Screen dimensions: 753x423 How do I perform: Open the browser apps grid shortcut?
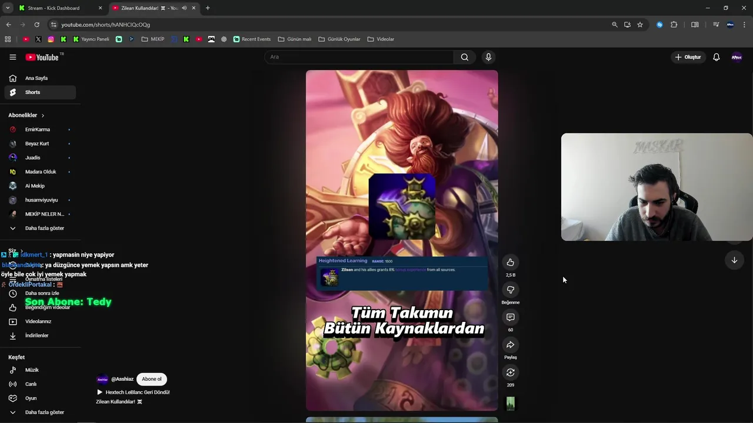[8, 39]
